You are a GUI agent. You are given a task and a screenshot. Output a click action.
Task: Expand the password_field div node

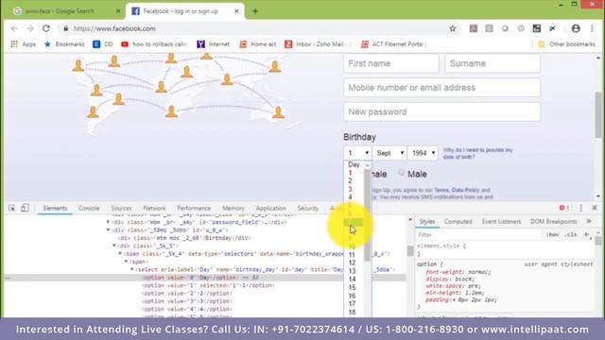pos(108,222)
